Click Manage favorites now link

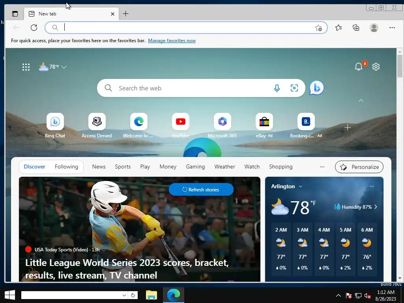pyautogui.click(x=172, y=41)
